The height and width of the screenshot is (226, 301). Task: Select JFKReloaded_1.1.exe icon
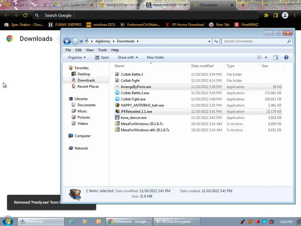(117, 111)
